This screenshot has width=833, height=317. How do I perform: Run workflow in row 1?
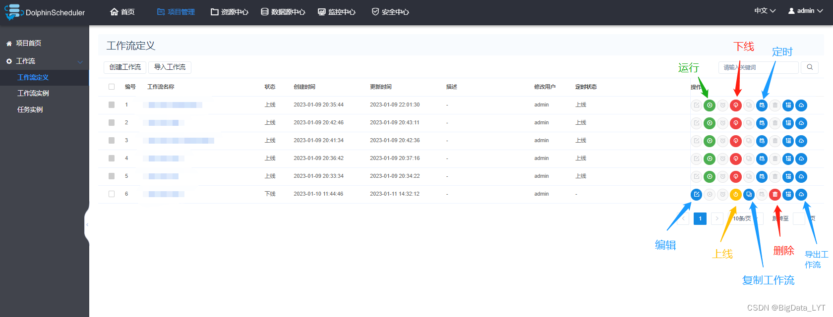click(x=710, y=105)
